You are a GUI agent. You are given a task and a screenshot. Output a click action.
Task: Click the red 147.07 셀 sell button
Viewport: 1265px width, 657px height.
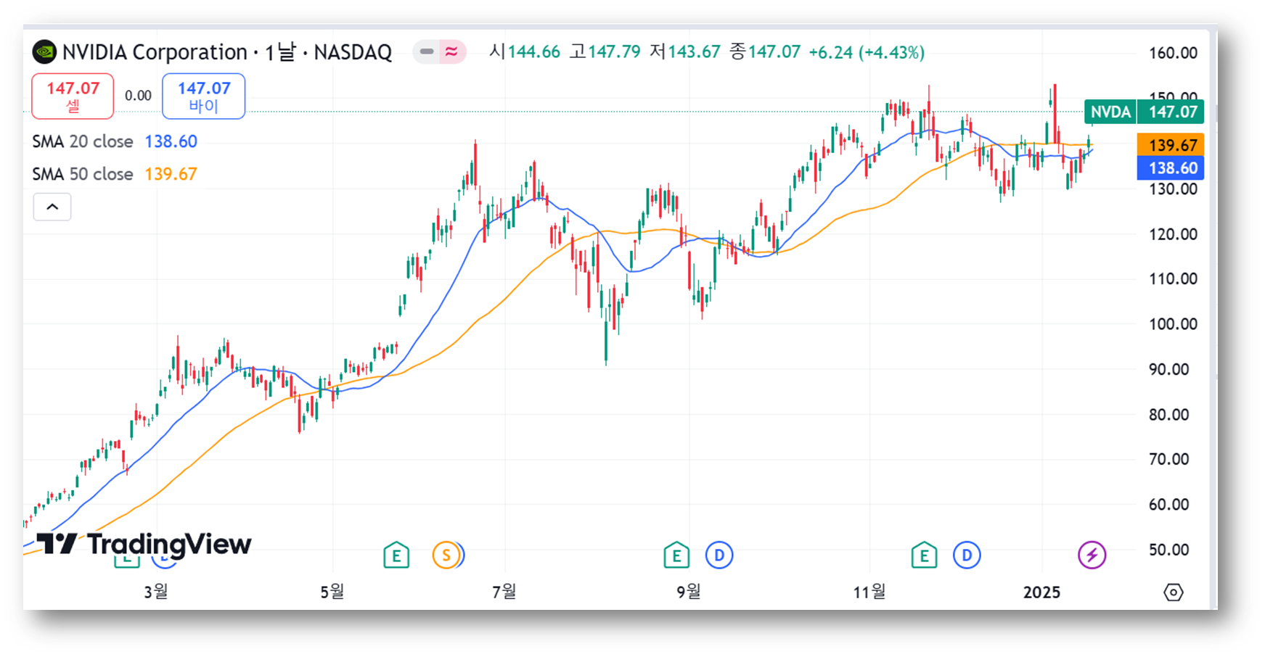click(73, 96)
